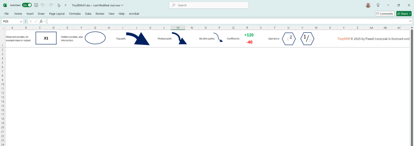Screen dimensions: 414x146
Task: Expand the file name Last Modified dropdown
Action: coord(122,5)
